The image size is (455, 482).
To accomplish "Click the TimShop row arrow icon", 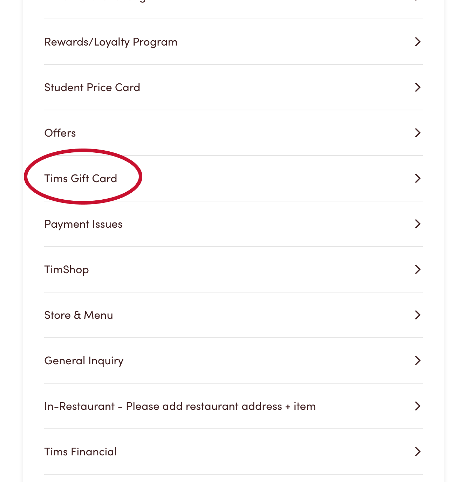I will pyautogui.click(x=417, y=270).
